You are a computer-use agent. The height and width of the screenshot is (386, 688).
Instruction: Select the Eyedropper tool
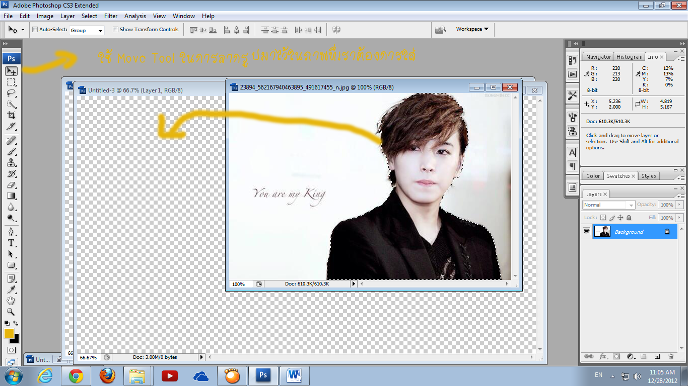[11, 289]
